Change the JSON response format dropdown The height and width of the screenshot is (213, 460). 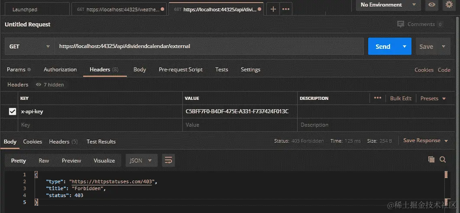141,160
